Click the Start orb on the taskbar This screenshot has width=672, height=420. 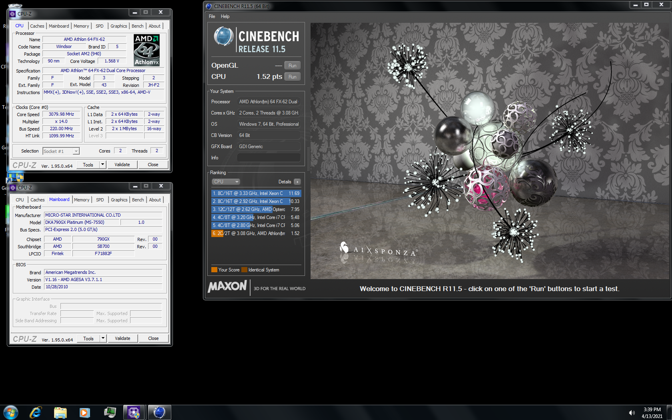tap(11, 412)
